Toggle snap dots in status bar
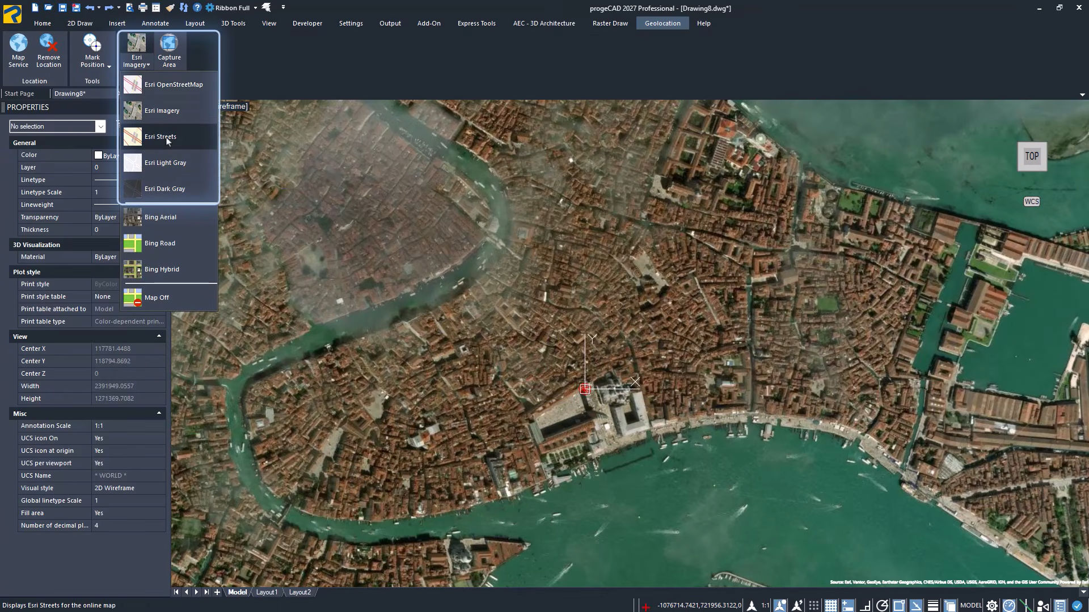The image size is (1089, 612). (814, 606)
